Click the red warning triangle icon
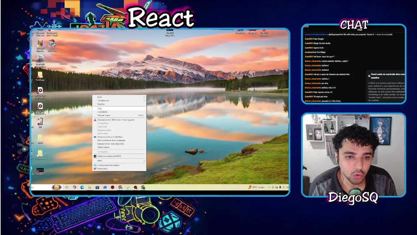Screen dimensions: 417x235 [95, 120]
